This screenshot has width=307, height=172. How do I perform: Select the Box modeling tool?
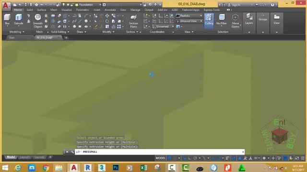[x=7, y=20]
